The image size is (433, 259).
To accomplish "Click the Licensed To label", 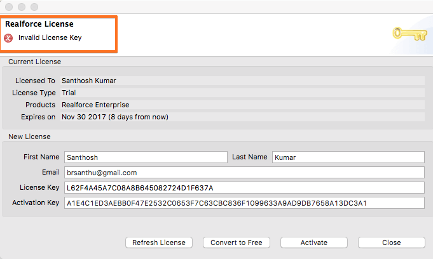I will click(x=35, y=81).
